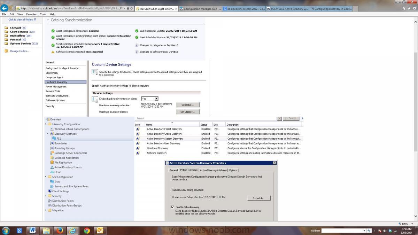Open Outlook from the taskbar
Image resolution: width=418 pixels, height=235 pixels.
(100, 230)
